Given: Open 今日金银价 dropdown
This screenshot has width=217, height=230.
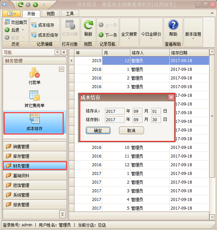Looking at the screenshot, I should (151, 34).
